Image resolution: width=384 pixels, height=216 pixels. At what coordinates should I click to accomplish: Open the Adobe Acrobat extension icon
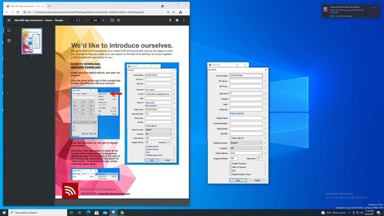tap(181, 12)
